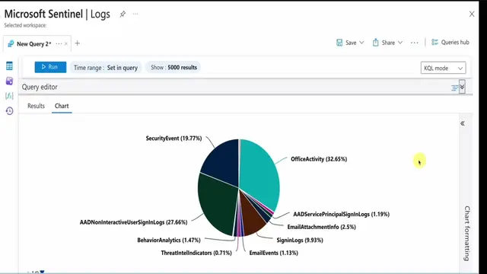Click the Save button
Viewport: 487px width, 274px height.
coord(347,43)
